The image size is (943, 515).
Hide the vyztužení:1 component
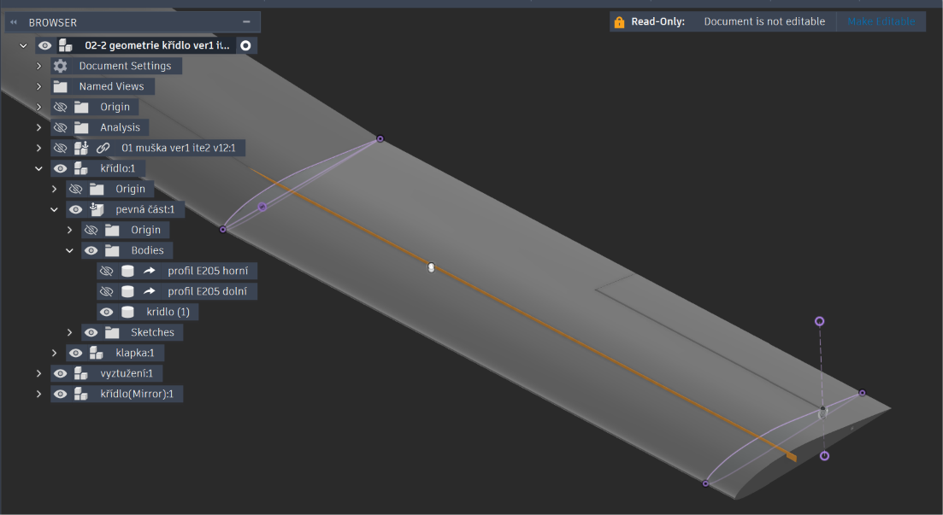coord(60,373)
